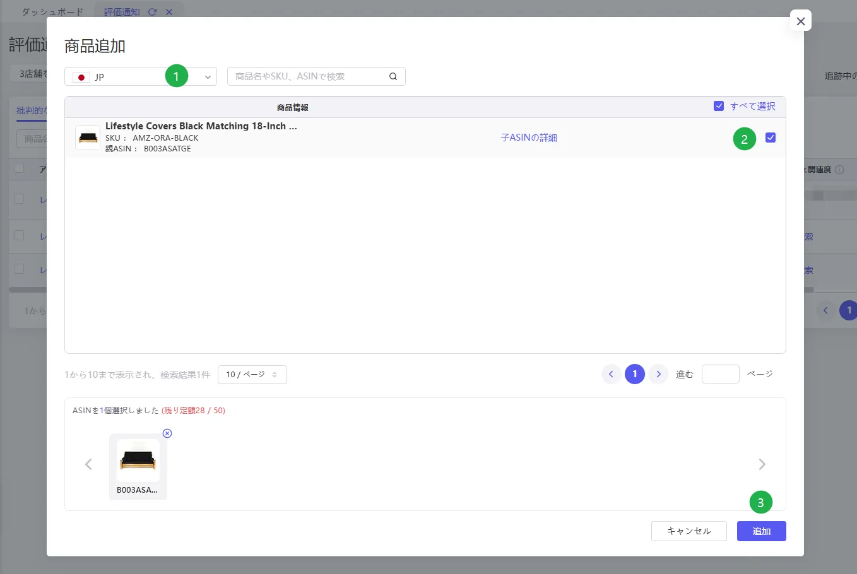This screenshot has width=857, height=574.
Task: Click the 追加 button
Action: point(762,531)
